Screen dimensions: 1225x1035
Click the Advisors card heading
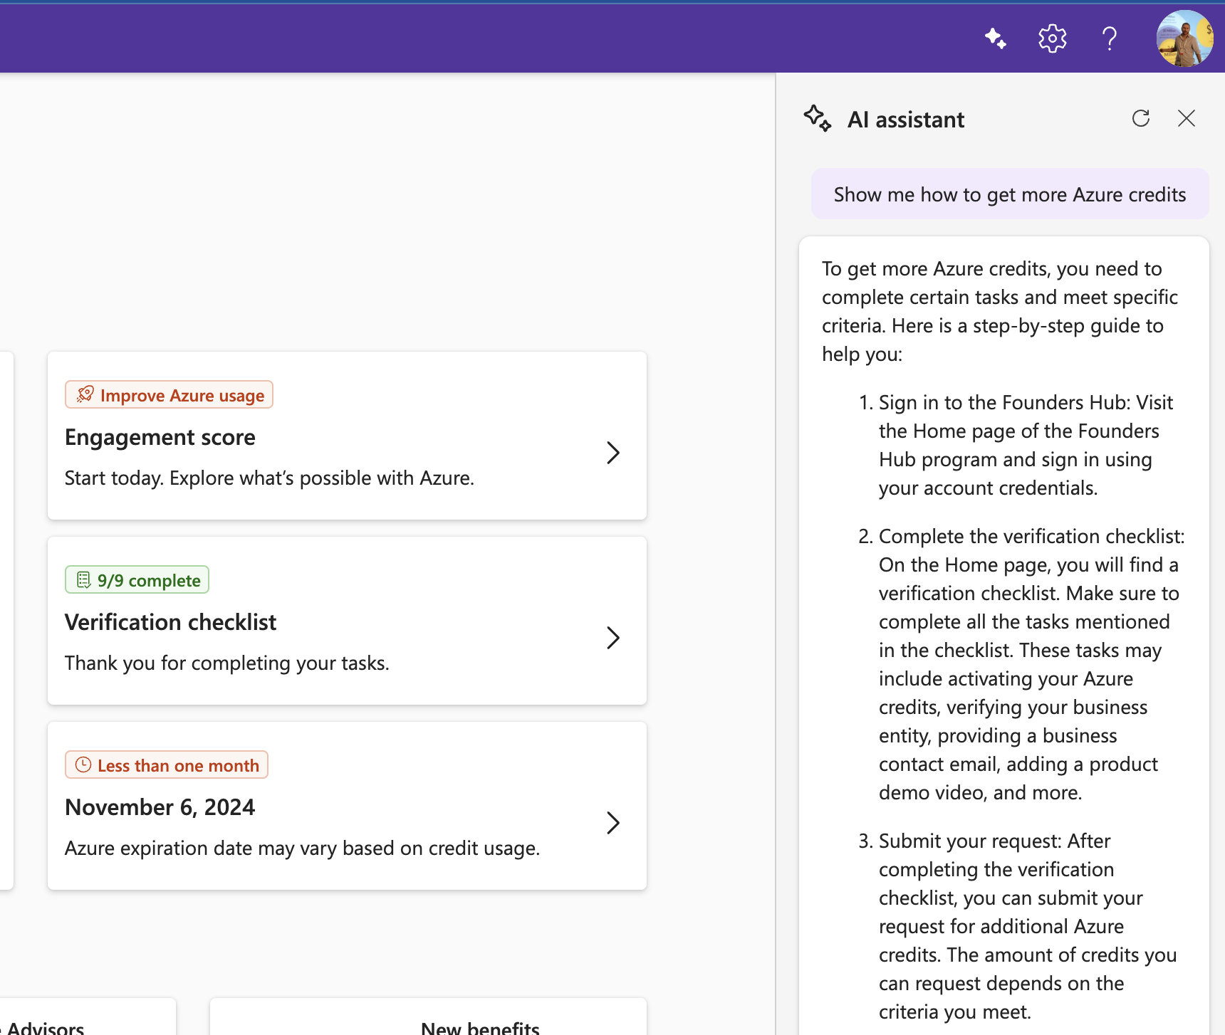pyautogui.click(x=46, y=1028)
